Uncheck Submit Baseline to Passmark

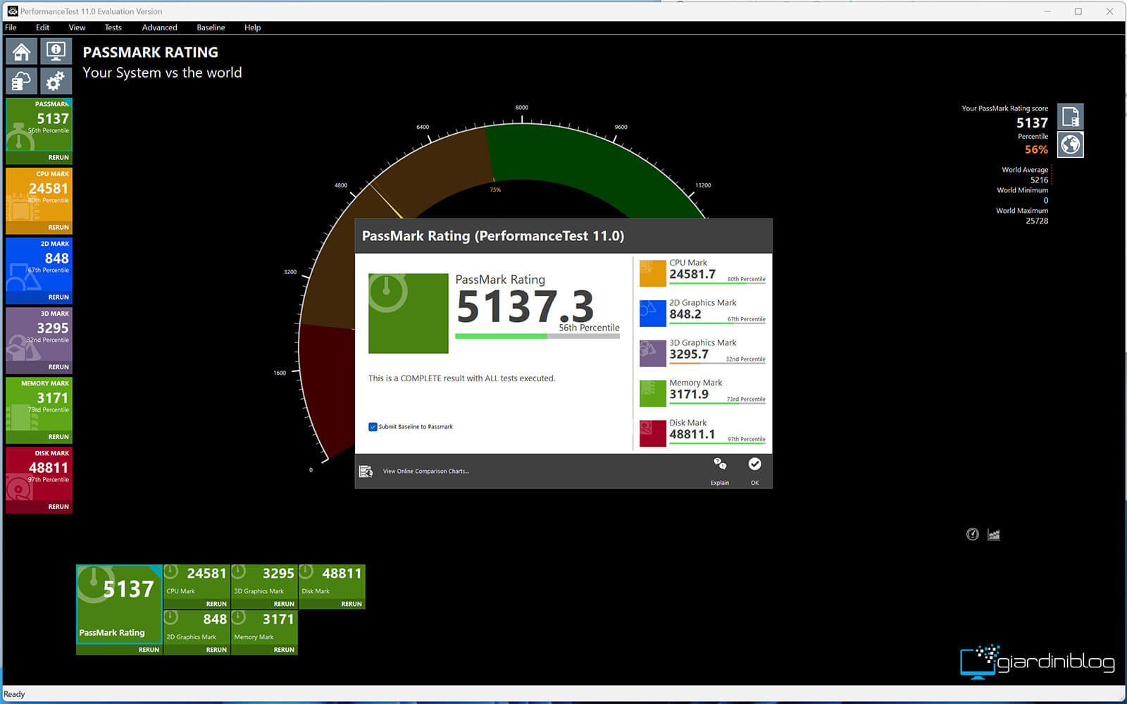click(x=373, y=427)
